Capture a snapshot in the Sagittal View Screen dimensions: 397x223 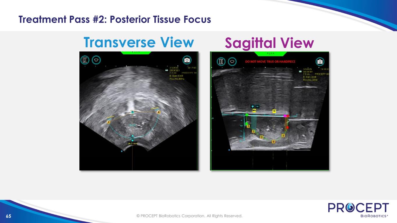(x=320, y=62)
